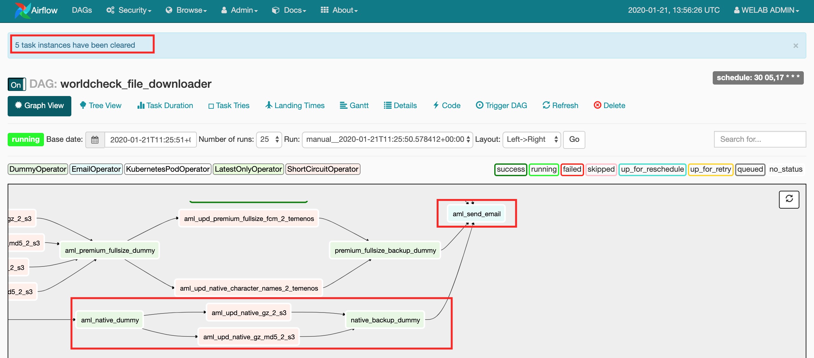This screenshot has width=814, height=358.
Task: Open the Run selection dropdown
Action: pyautogui.click(x=387, y=139)
